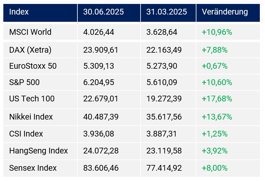The width and height of the screenshot is (265, 181).
Task: Click the Sensex Index row label
Action: click(x=33, y=168)
